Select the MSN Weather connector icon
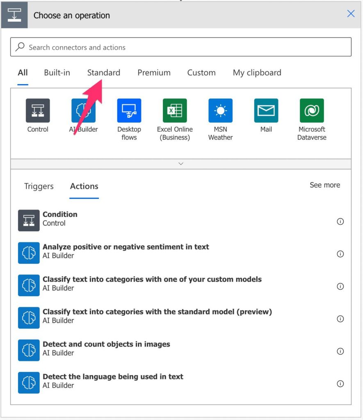 [x=220, y=110]
